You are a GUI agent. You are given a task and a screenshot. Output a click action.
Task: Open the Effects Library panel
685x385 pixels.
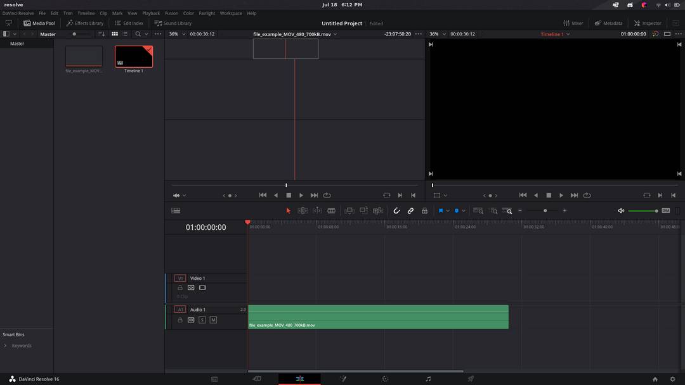[x=85, y=23]
